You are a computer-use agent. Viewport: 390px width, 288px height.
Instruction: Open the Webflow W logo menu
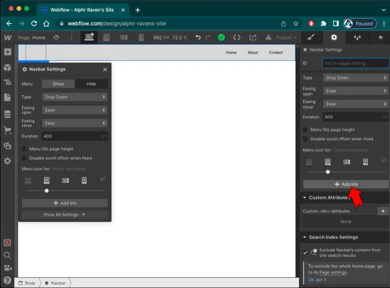8,37
